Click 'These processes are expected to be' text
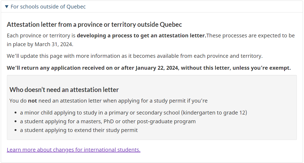304x163 pixels. (250, 36)
